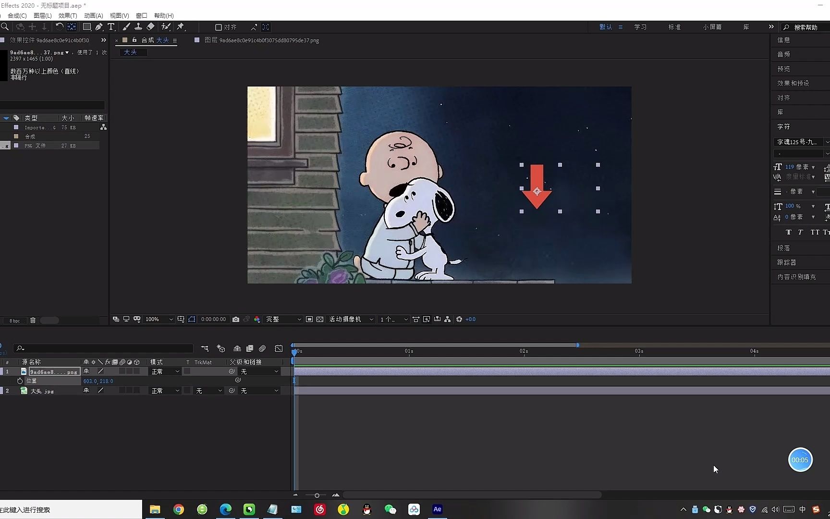This screenshot has height=519, width=830.
Task: Click reset exposure icon in viewer
Action: [x=459, y=319]
